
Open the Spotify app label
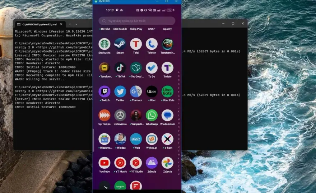coord(167,29)
